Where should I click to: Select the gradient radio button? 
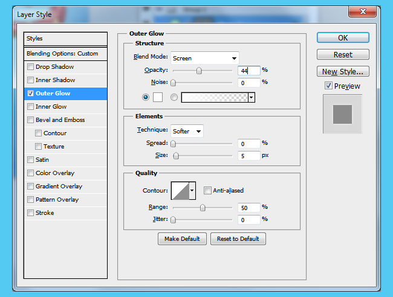click(174, 97)
